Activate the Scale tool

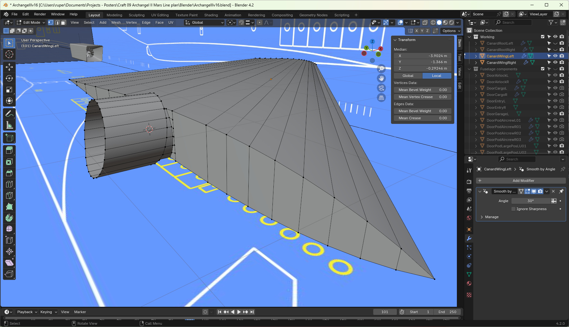click(x=9, y=90)
